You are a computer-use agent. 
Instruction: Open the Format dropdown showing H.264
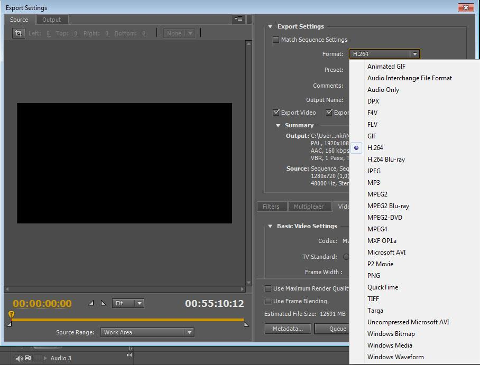click(384, 54)
